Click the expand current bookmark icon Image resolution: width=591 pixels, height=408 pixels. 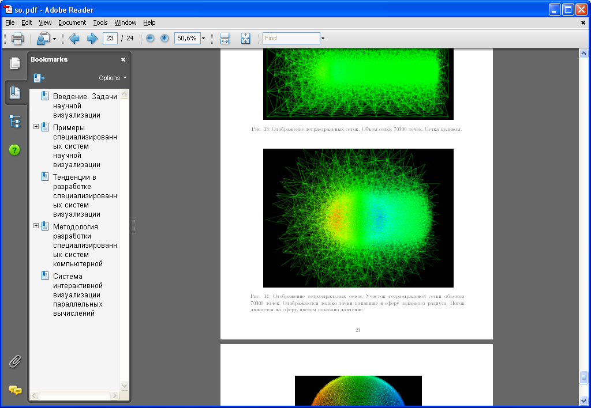pyautogui.click(x=39, y=78)
